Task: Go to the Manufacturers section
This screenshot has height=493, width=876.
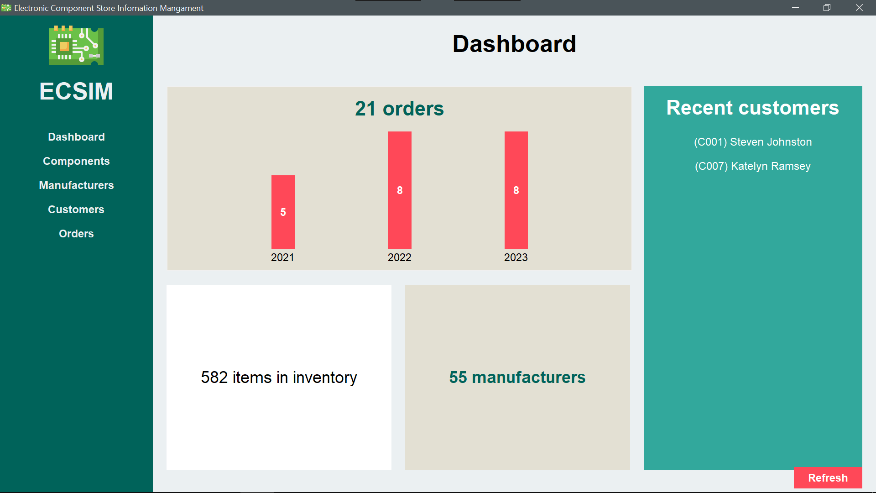Action: tap(76, 185)
